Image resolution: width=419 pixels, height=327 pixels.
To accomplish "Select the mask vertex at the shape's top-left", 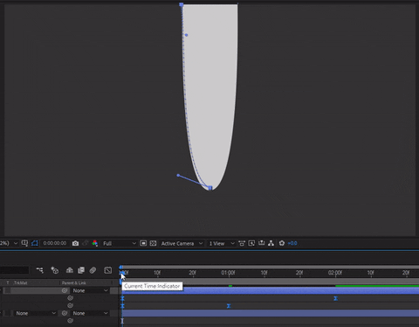I will tap(182, 4).
